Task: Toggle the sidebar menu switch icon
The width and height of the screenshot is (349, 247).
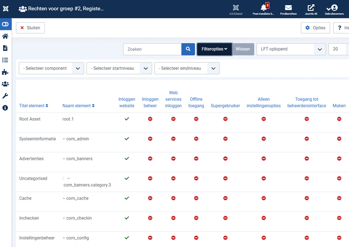Action: pyautogui.click(x=5, y=24)
